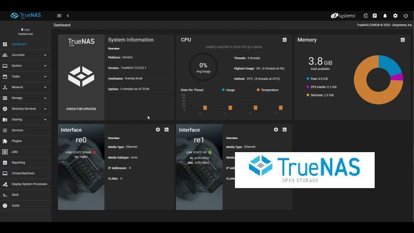Open the alerts bell icon
This screenshot has width=414, height=233.
click(385, 16)
